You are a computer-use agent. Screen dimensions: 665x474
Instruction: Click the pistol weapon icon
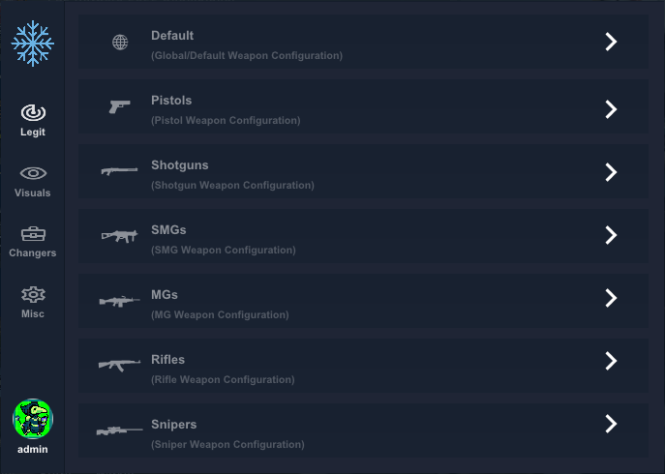(x=120, y=106)
